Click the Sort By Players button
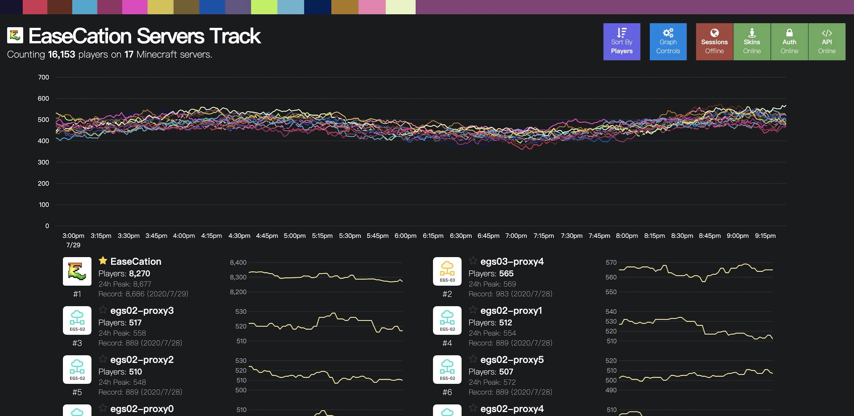The width and height of the screenshot is (854, 416). 622,42
